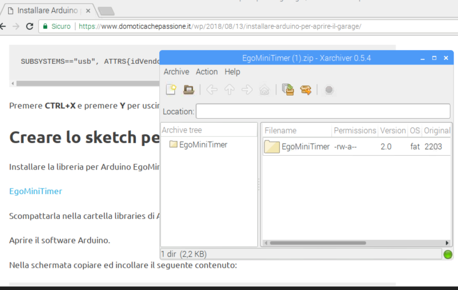
Task: Open the Archive menu
Action: 176,72
